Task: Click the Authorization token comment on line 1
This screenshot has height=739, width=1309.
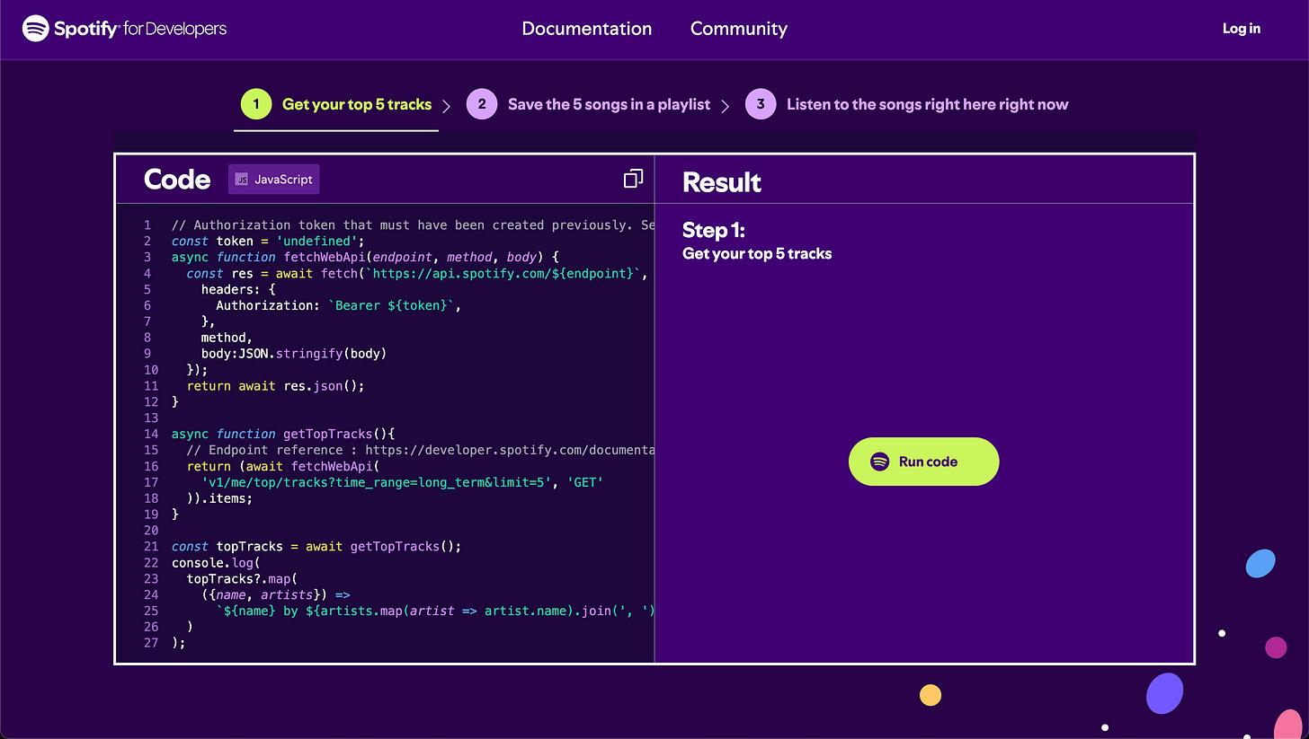Action: (x=413, y=224)
